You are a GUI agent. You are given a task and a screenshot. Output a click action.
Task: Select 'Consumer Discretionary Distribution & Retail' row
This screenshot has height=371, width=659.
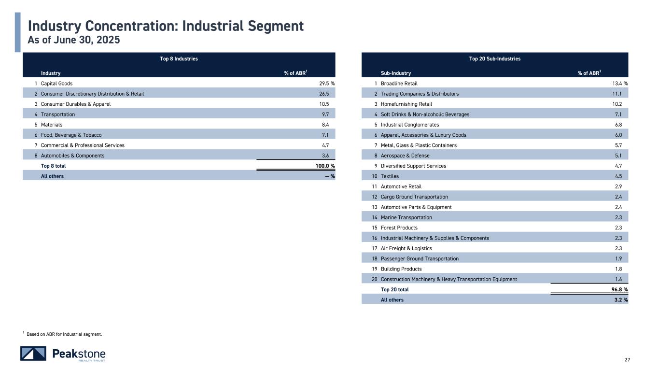click(x=92, y=94)
